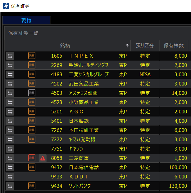Open the red 決算 icon for 三菱商事

coord(32,158)
